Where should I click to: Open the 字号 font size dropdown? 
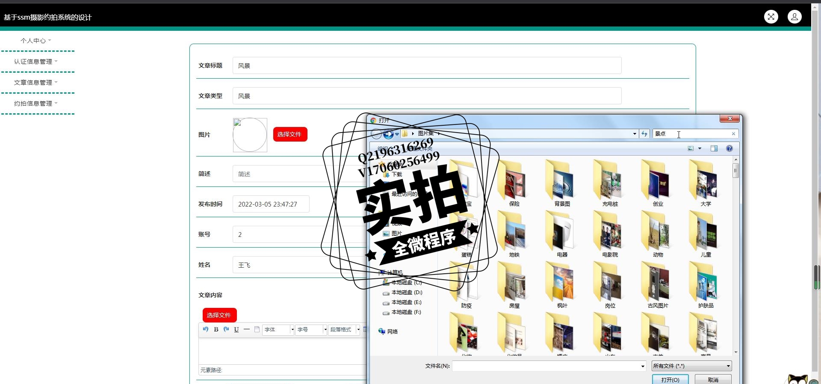[x=311, y=329]
